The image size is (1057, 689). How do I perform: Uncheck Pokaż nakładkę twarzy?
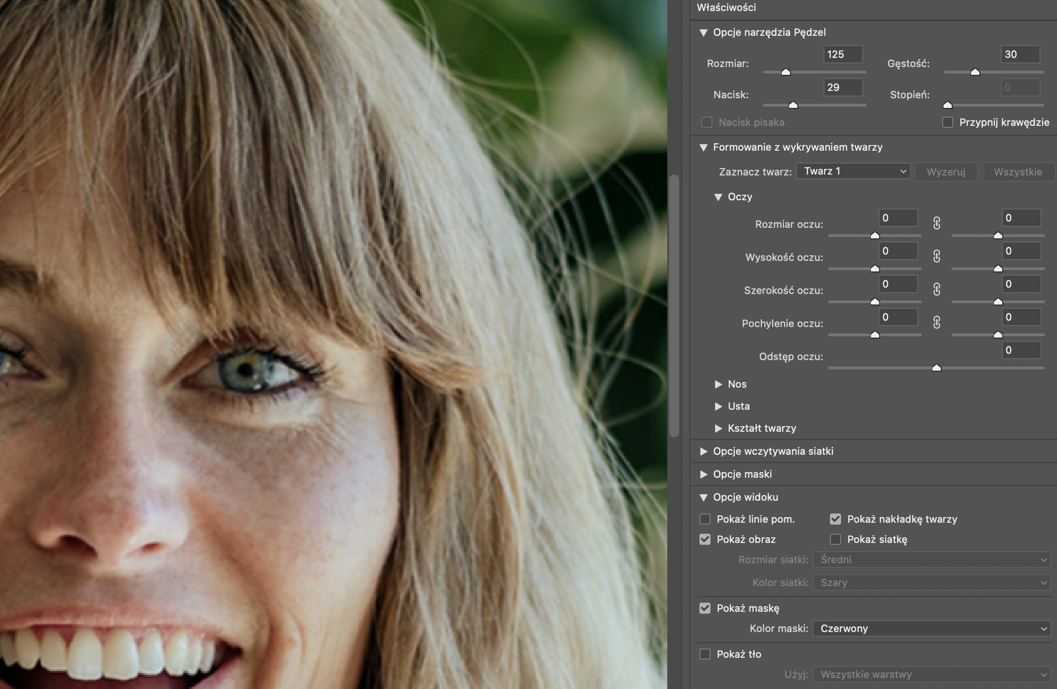pos(835,519)
